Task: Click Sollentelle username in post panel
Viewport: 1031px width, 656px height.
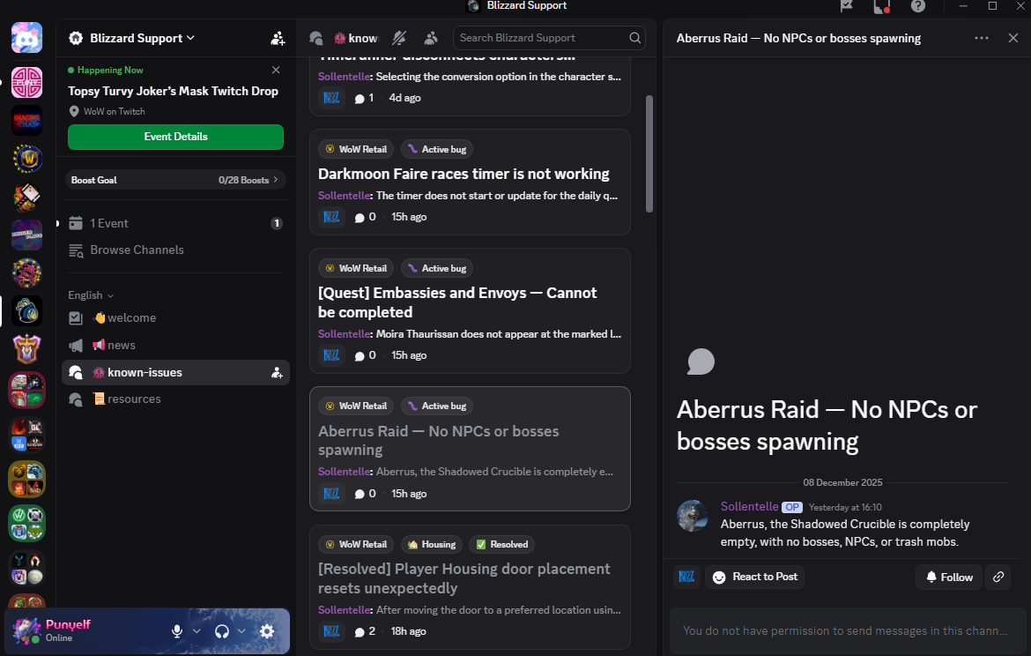Action: tap(750, 507)
